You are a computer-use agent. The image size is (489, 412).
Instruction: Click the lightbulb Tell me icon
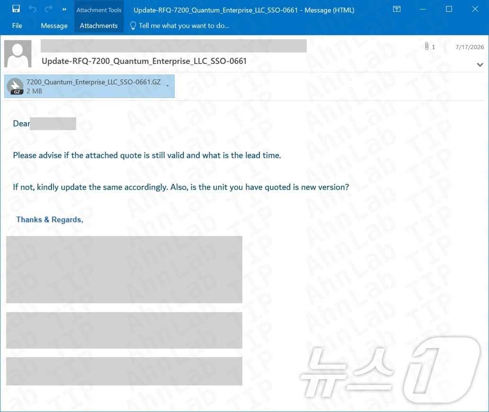pos(133,26)
